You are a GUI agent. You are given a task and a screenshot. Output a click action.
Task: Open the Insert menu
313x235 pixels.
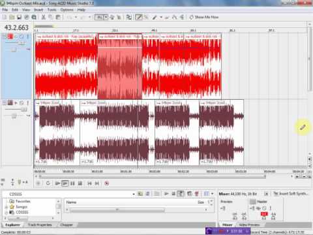[38, 10]
